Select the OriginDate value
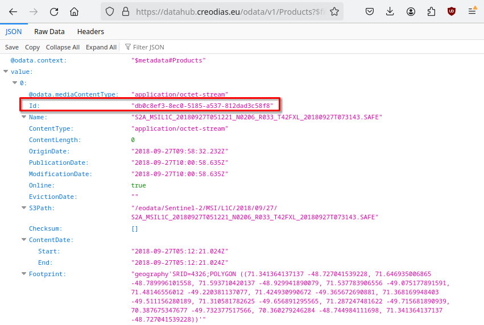484x325 pixels. [180, 151]
